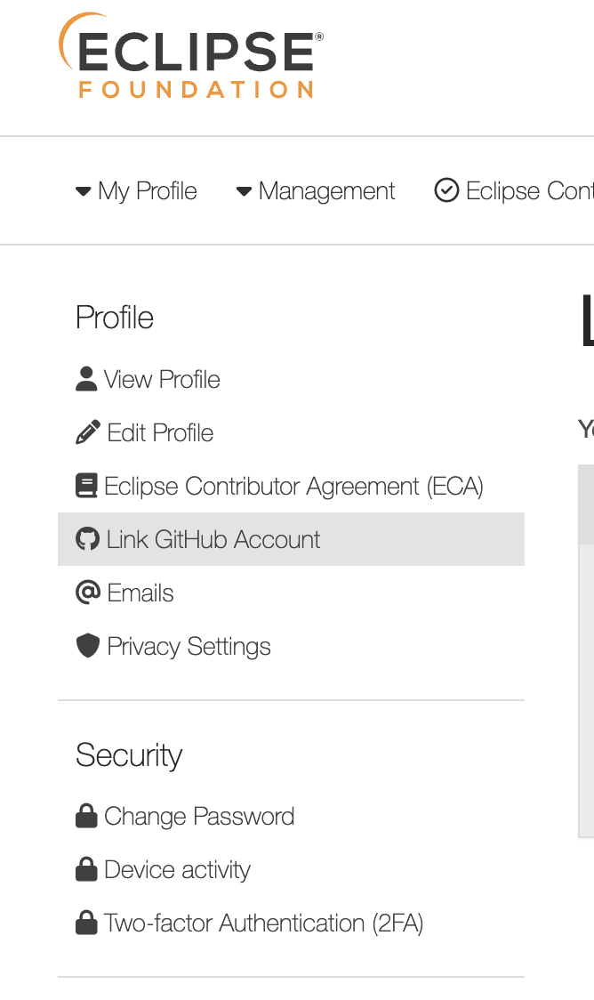Viewport: 594px width, 1000px height.
Task: Click the @ icon beside Emails
Action: tap(87, 593)
